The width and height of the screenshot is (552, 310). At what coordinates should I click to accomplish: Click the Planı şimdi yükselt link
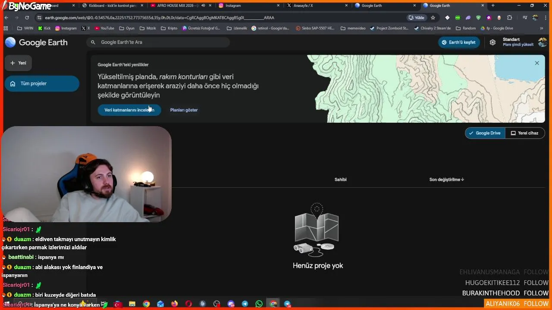pos(518,45)
